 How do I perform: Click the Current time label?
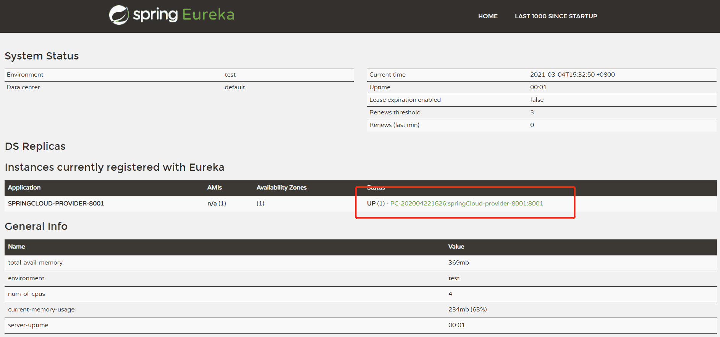click(387, 75)
